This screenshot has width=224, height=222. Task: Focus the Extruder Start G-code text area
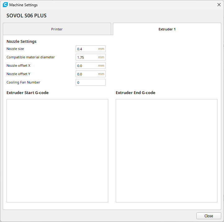coord(57,151)
